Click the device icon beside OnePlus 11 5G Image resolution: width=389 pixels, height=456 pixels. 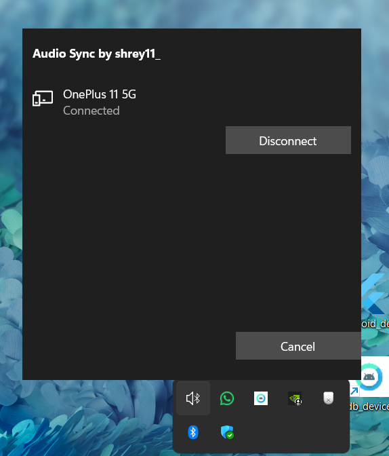click(43, 98)
